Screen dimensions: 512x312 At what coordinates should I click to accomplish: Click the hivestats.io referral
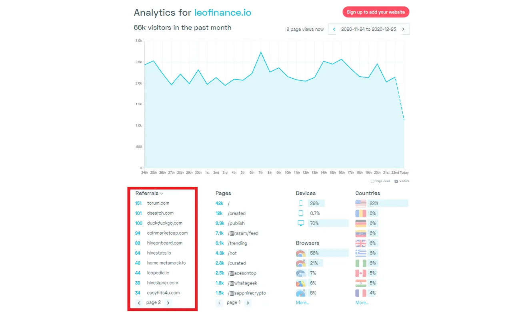point(159,253)
